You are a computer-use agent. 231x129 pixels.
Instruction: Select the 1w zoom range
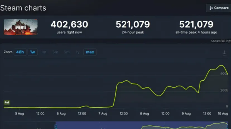tap(32, 52)
